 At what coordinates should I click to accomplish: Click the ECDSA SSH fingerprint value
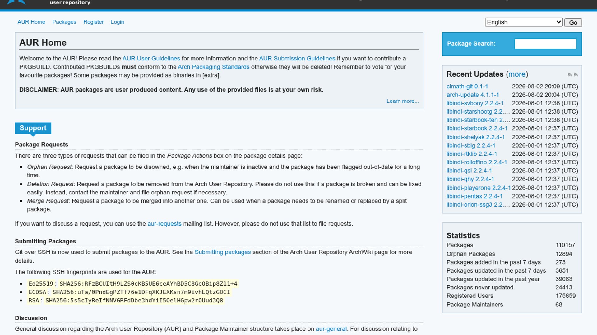[141, 292]
